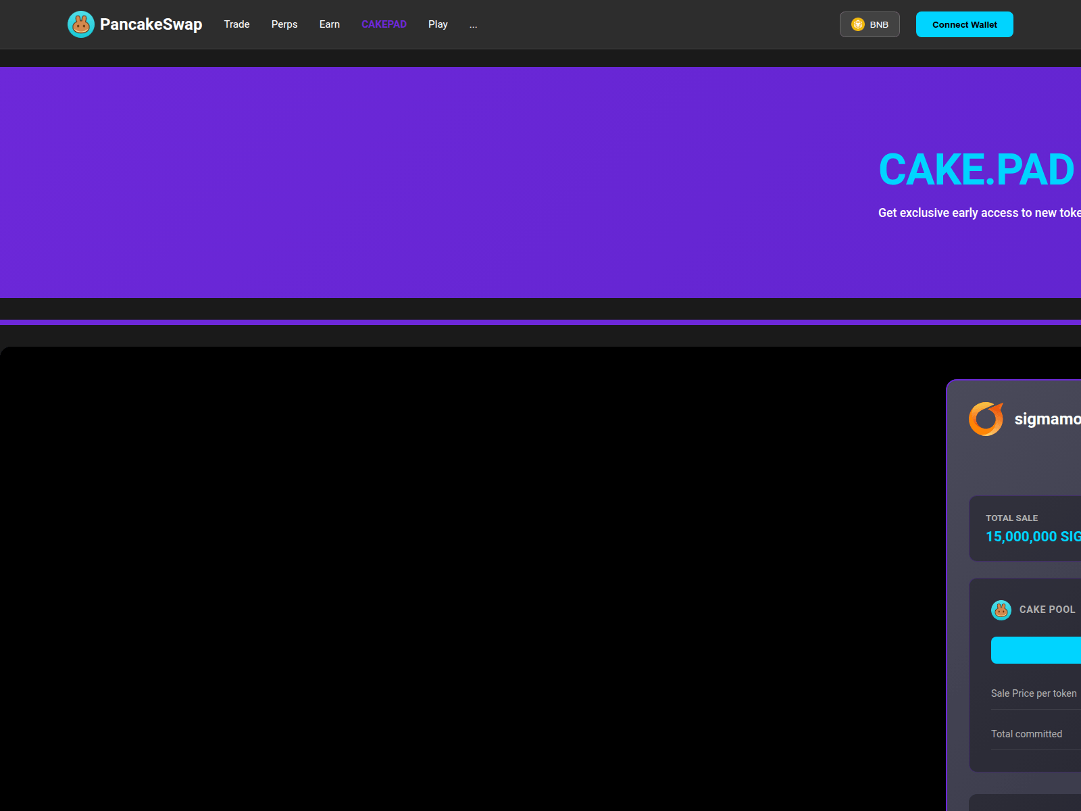Click the Connect Wallet button

965,24
